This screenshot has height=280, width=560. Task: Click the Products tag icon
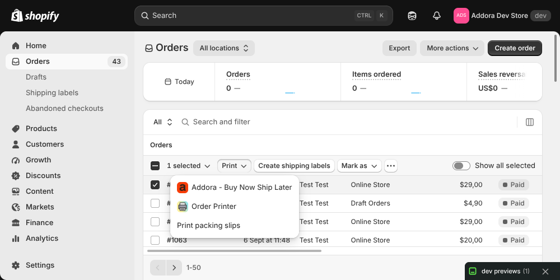(16, 129)
